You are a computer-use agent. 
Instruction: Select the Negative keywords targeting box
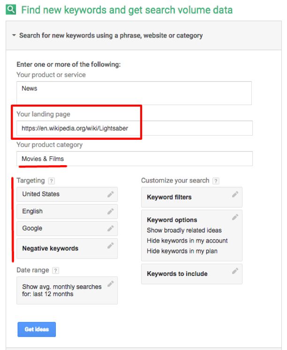click(x=61, y=249)
